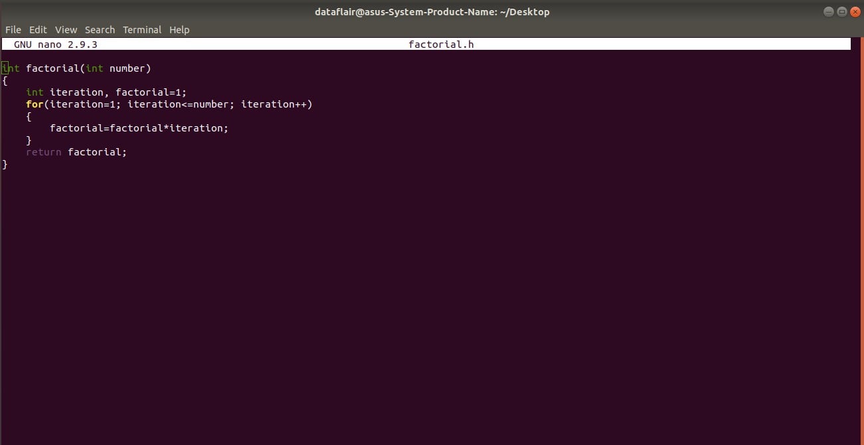This screenshot has width=864, height=445.
Task: Open the Search menu
Action: point(100,29)
